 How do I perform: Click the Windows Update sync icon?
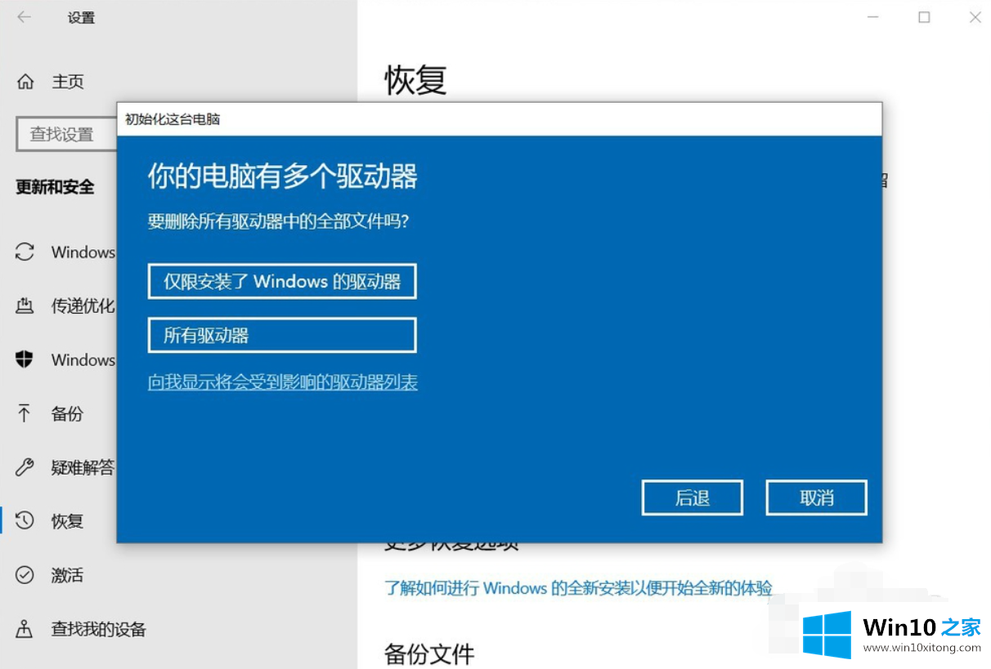pos(25,252)
